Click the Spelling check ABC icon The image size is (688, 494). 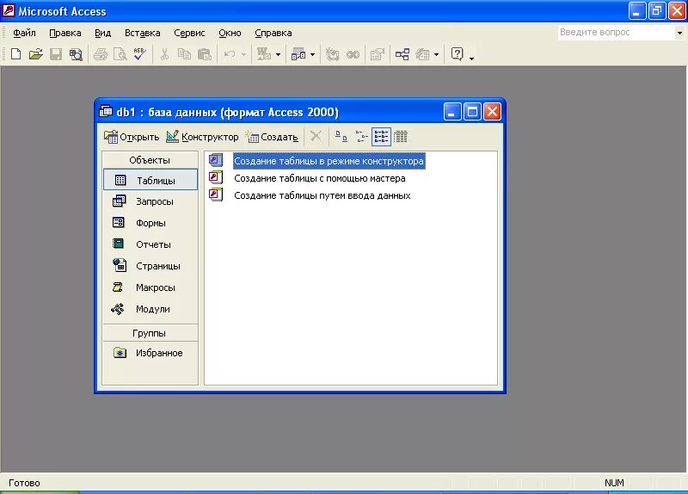pos(140,54)
